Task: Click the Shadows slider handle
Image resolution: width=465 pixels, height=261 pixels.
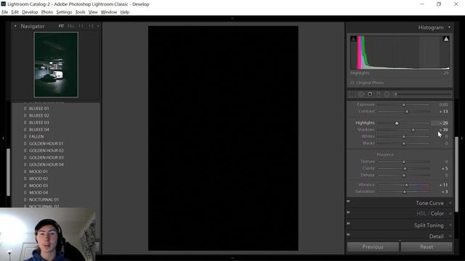Action: point(413,130)
